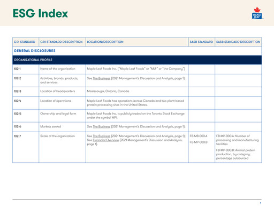
Task: Select the ORGANIZATIONAL PROFILE banner row
Action: (x=137, y=60)
